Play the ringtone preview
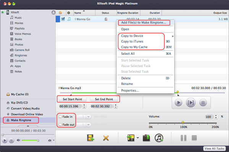The width and height of the screenshot is (229, 152). (179, 102)
